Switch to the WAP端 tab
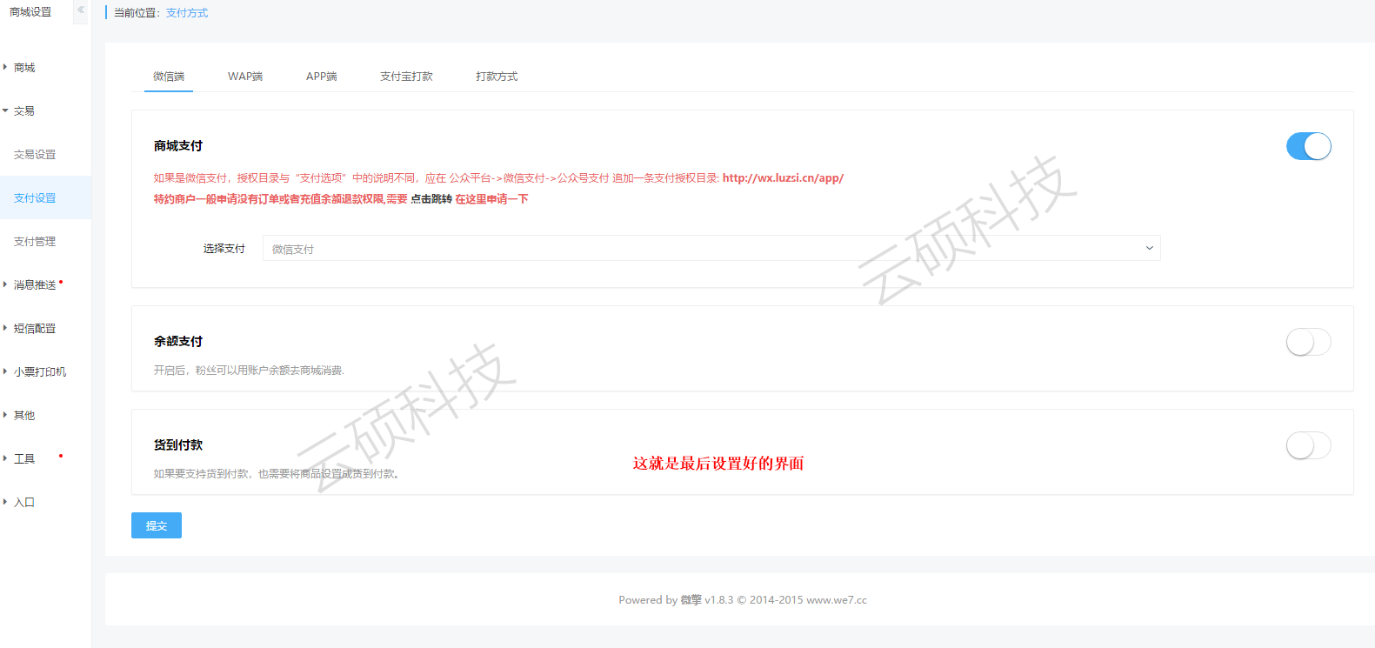Screen dimensions: 1375x648 point(245,77)
